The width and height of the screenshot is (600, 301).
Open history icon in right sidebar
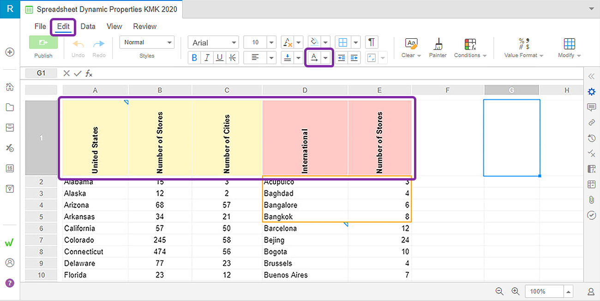point(591,138)
